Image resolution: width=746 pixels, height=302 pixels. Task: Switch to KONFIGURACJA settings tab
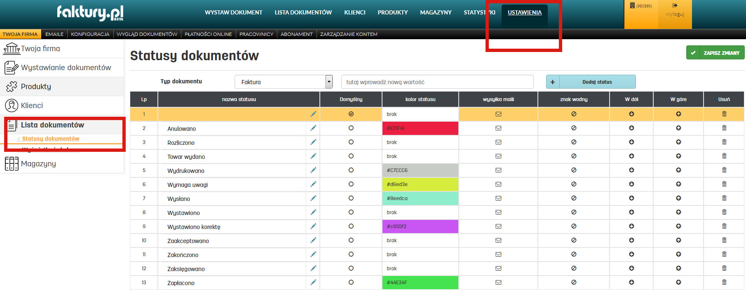tap(90, 34)
